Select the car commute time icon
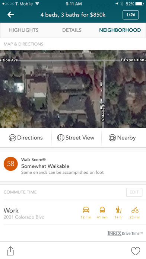This screenshot has height=259, width=146. 86,210
